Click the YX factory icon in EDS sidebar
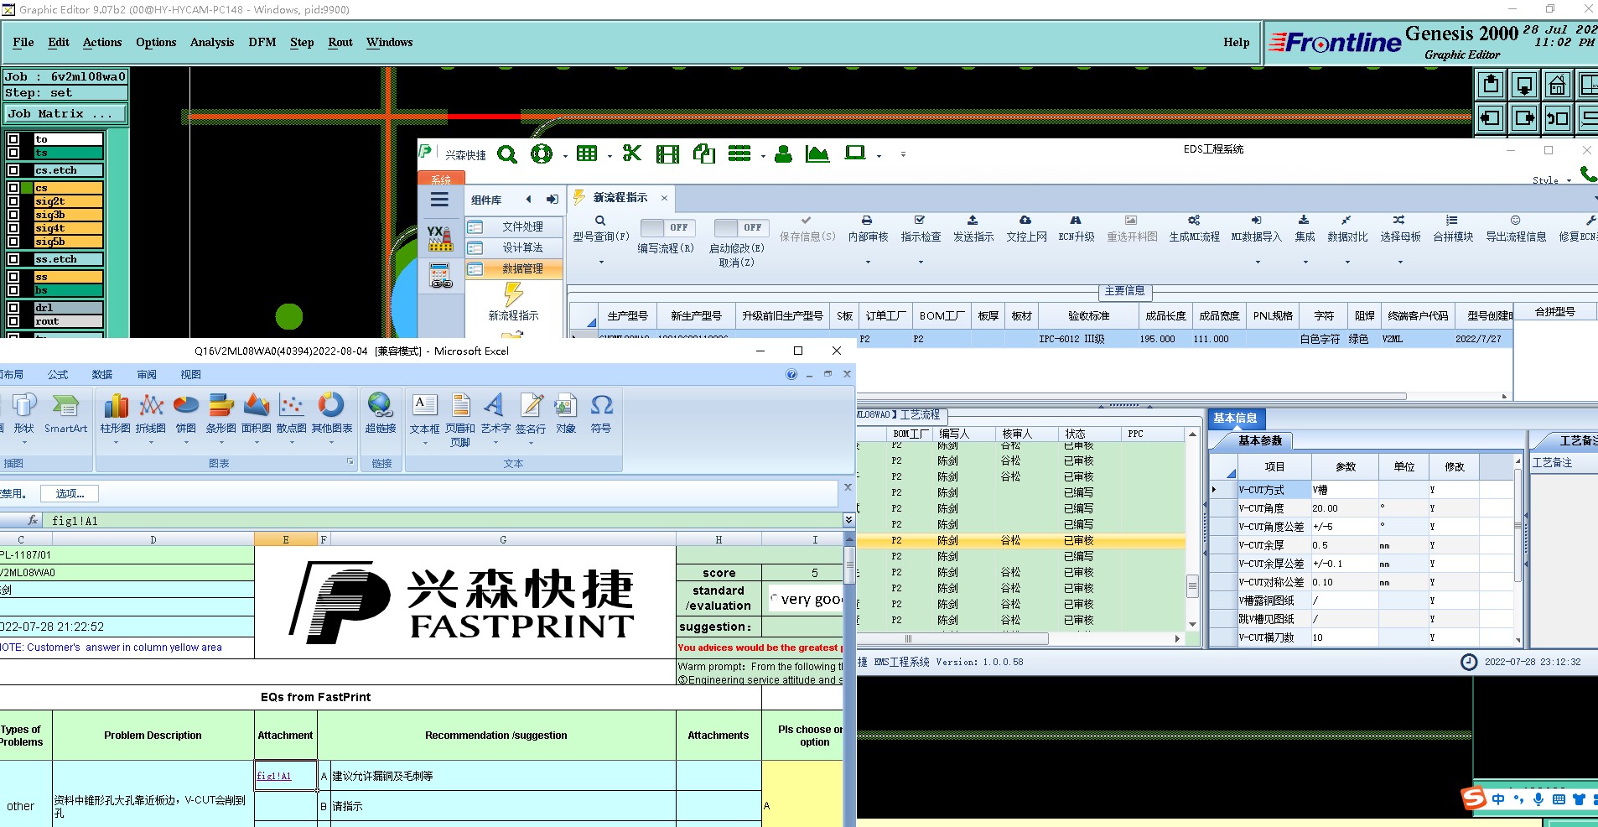The height and width of the screenshot is (827, 1598). [x=440, y=238]
